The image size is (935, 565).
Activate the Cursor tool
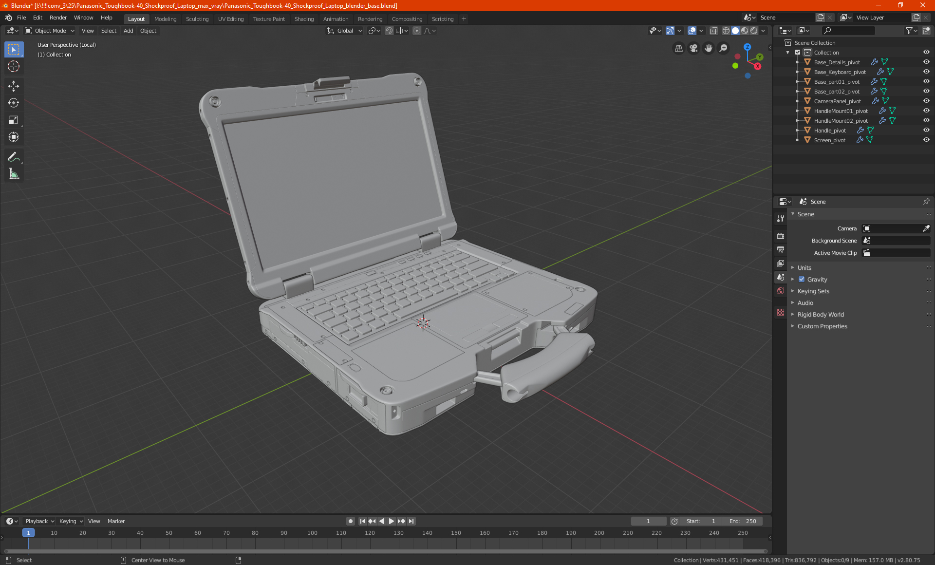14,66
